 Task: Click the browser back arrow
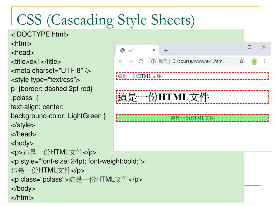click(121, 61)
